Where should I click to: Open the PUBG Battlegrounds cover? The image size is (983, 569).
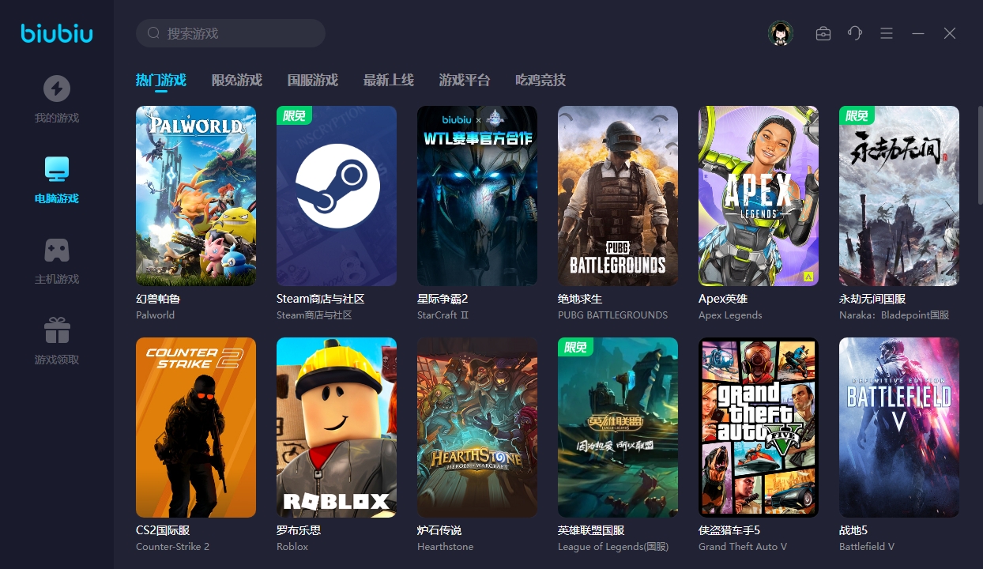click(x=618, y=196)
